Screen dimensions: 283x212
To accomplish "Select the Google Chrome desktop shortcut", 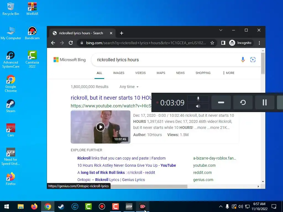I will [11, 84].
